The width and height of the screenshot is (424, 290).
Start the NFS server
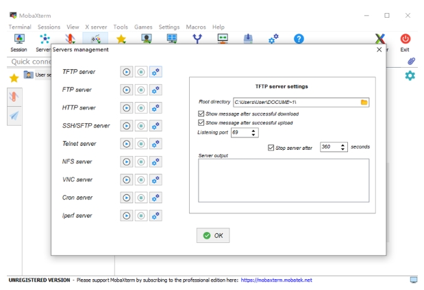coord(127,161)
